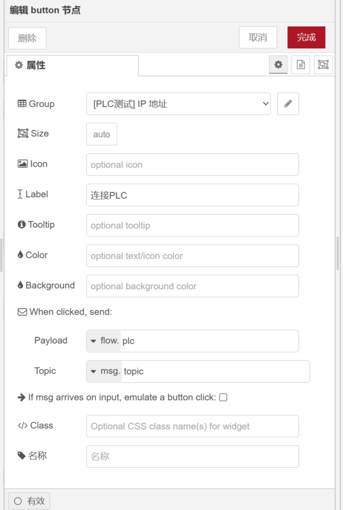Open the Group dropdown selector
The image size is (343, 510).
(178, 104)
